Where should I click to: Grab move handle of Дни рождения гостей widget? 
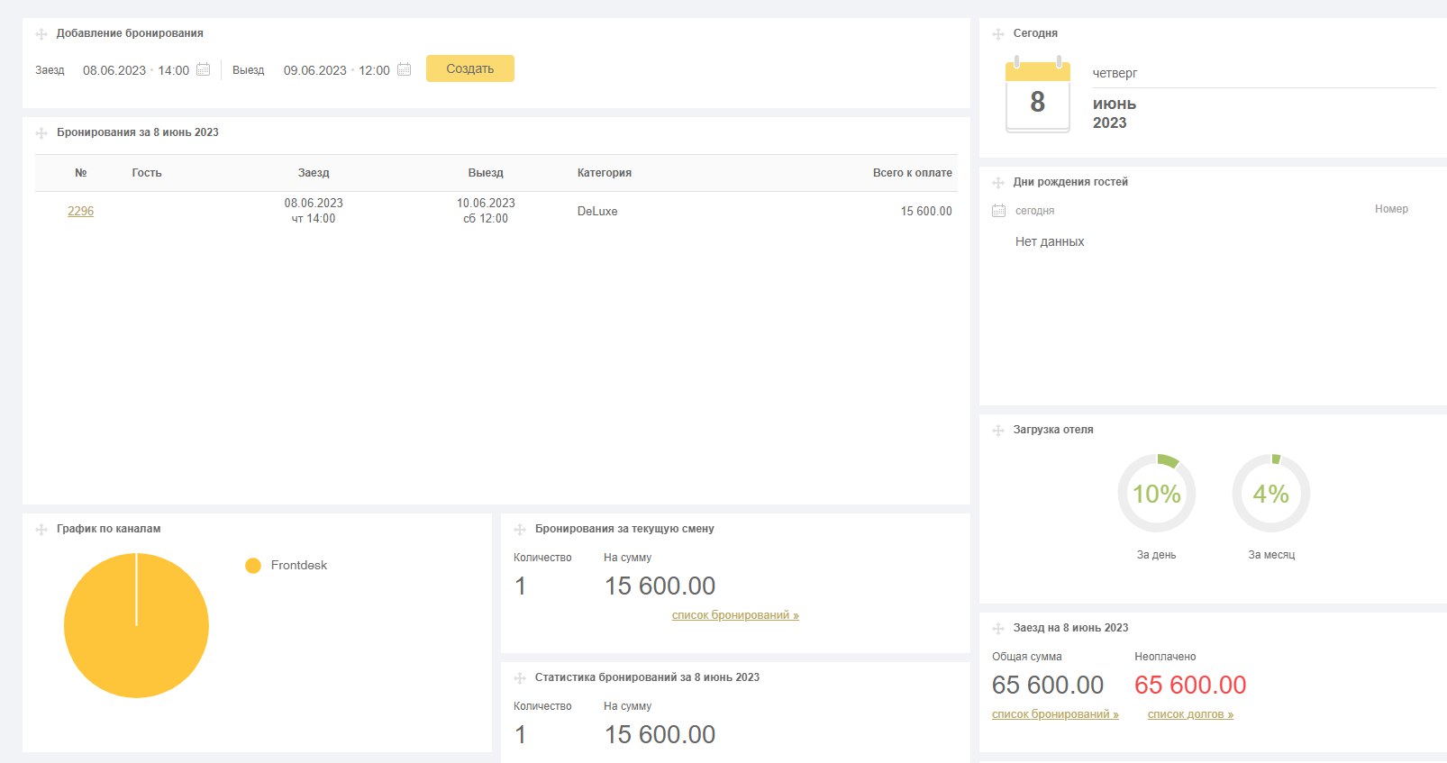pyautogui.click(x=998, y=183)
